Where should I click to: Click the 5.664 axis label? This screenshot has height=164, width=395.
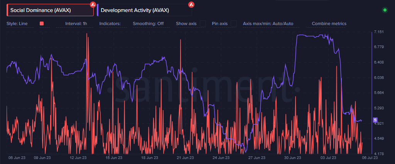point(380,93)
